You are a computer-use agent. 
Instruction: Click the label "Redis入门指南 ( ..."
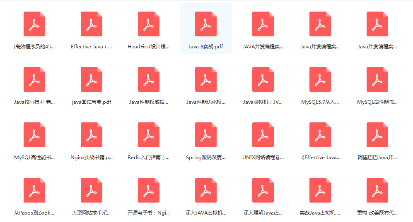pos(149,158)
